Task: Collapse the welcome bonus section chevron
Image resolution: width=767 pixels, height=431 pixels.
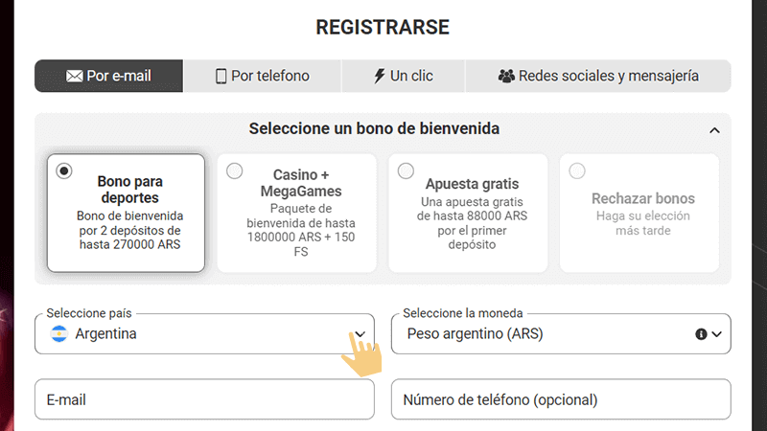Action: point(714,129)
